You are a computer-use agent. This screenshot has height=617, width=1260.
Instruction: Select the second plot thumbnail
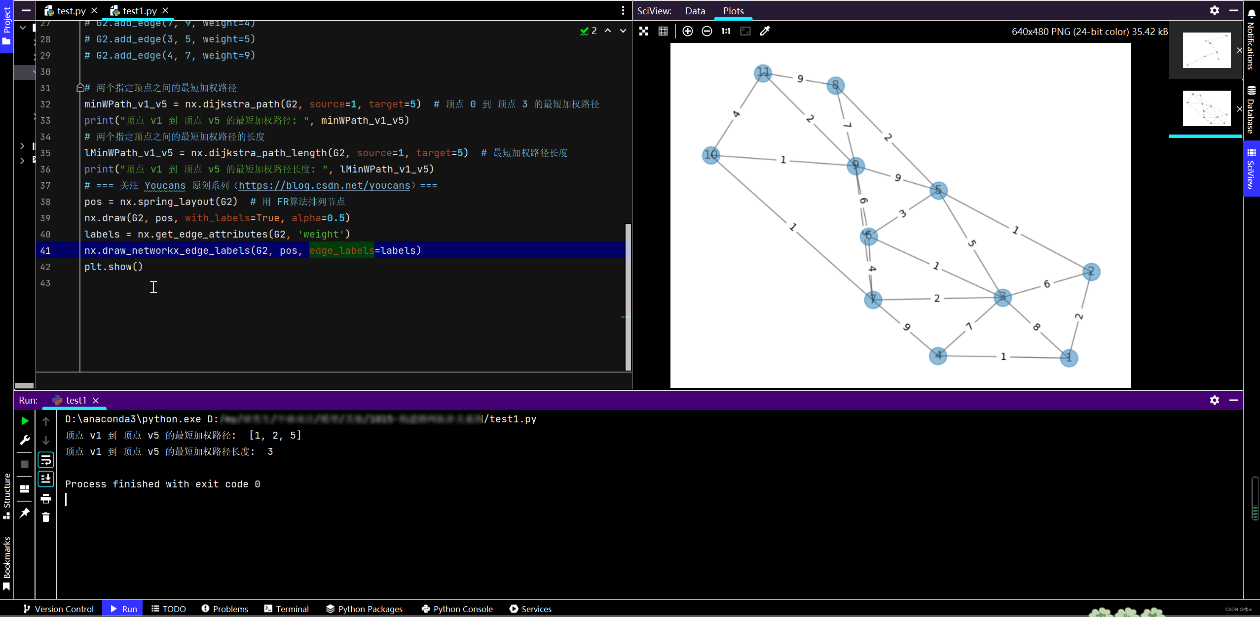point(1206,108)
